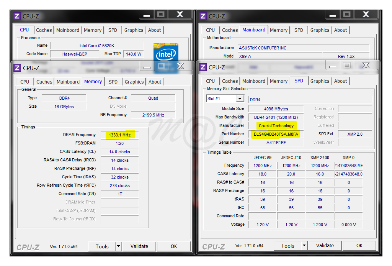
Task: Click the CPU-Z logo icon in the Mainboard window title bar
Action: click(x=203, y=16)
